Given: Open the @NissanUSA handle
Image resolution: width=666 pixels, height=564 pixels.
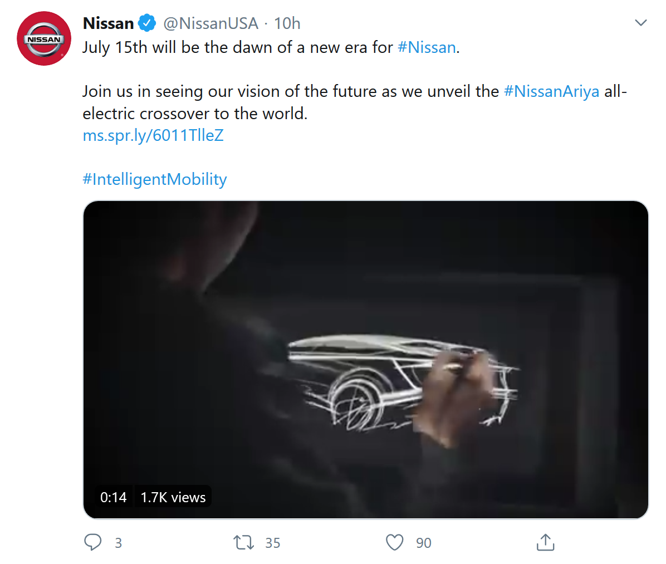Looking at the screenshot, I should tap(210, 23).
